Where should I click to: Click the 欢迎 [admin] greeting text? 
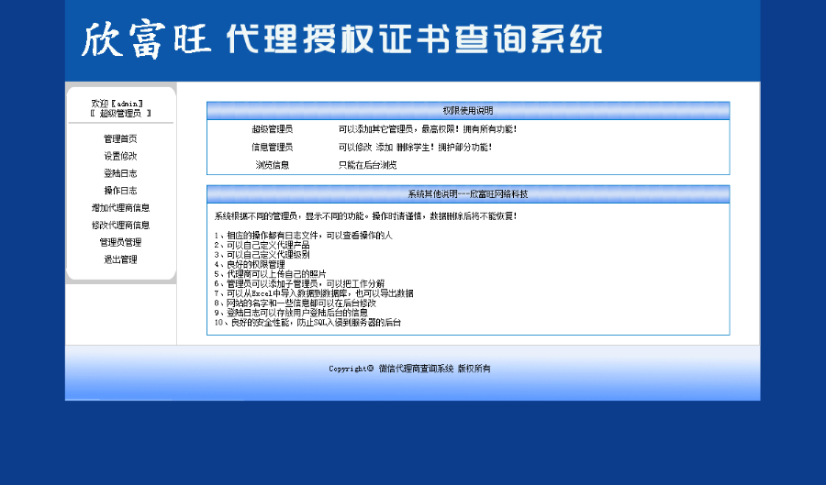(x=117, y=104)
